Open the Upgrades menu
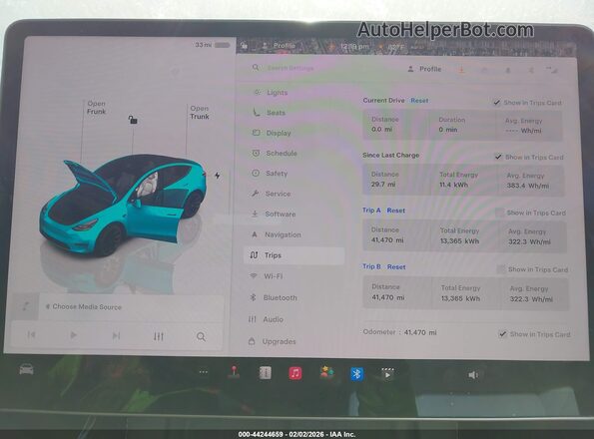This screenshot has width=594, height=439. 279,341
